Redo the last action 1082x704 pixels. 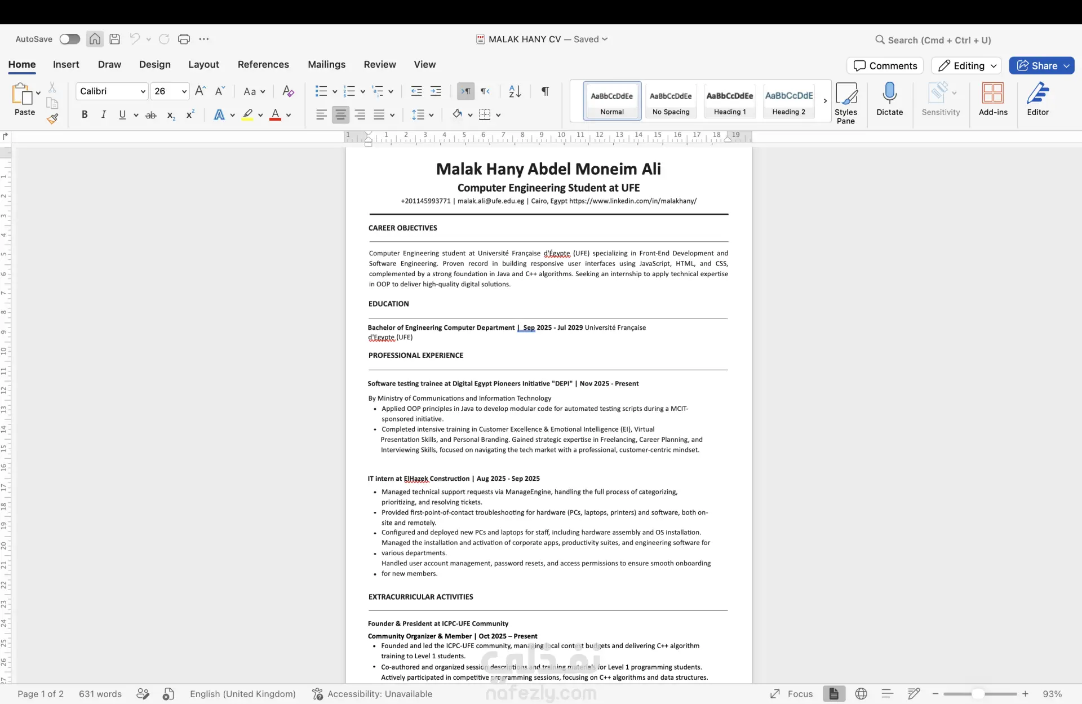click(164, 39)
